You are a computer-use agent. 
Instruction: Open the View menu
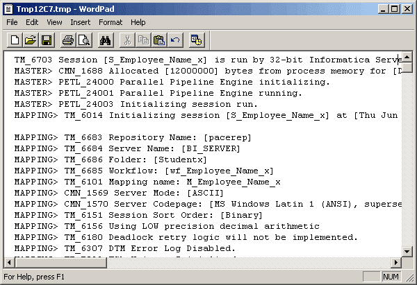(x=54, y=22)
